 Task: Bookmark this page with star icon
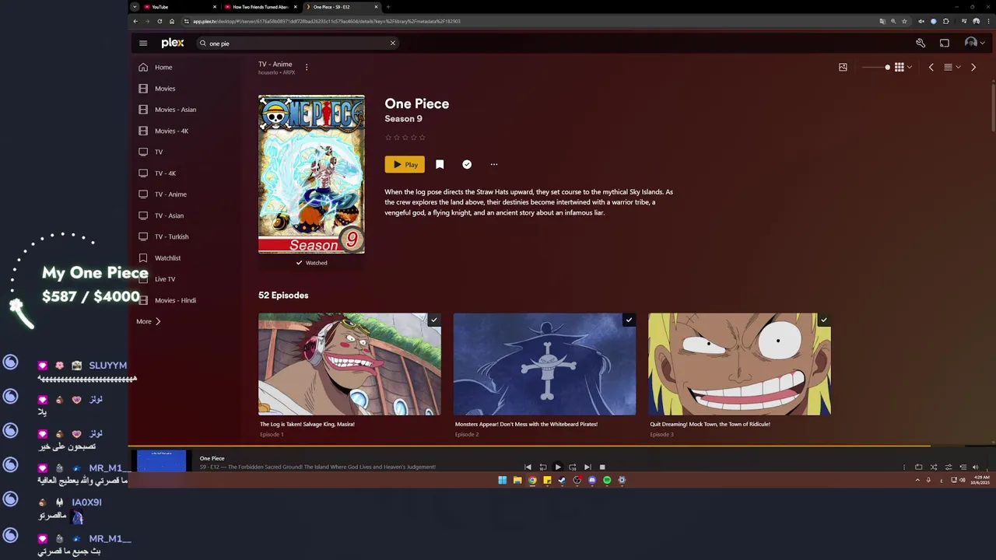click(x=904, y=21)
